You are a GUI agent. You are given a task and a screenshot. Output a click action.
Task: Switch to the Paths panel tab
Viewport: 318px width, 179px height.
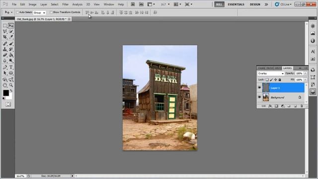point(270,68)
